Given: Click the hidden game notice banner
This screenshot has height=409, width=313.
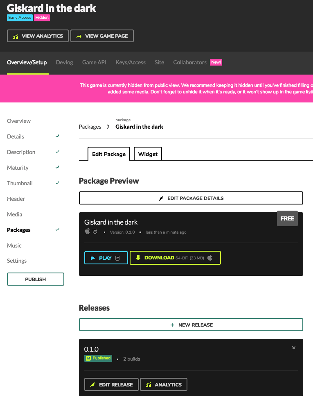Looking at the screenshot, I should pyautogui.click(x=156, y=89).
